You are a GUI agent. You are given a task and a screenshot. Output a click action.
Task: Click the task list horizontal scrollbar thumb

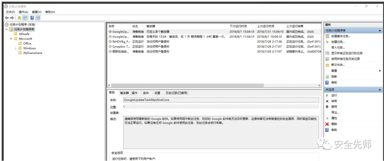[187, 85]
